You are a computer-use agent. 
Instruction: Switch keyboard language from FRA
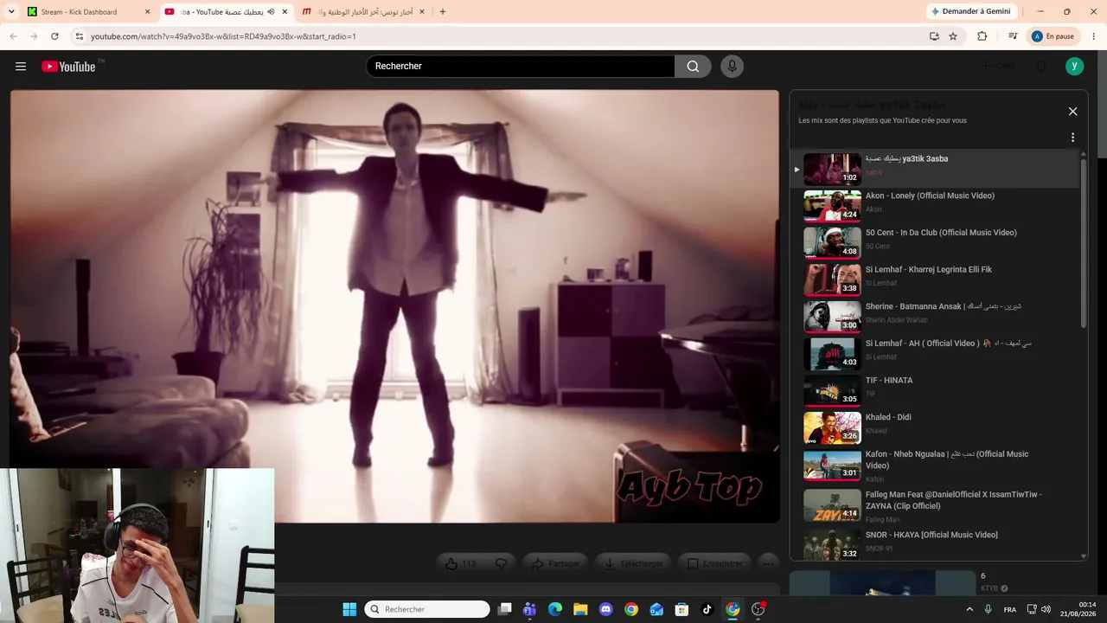1010,609
